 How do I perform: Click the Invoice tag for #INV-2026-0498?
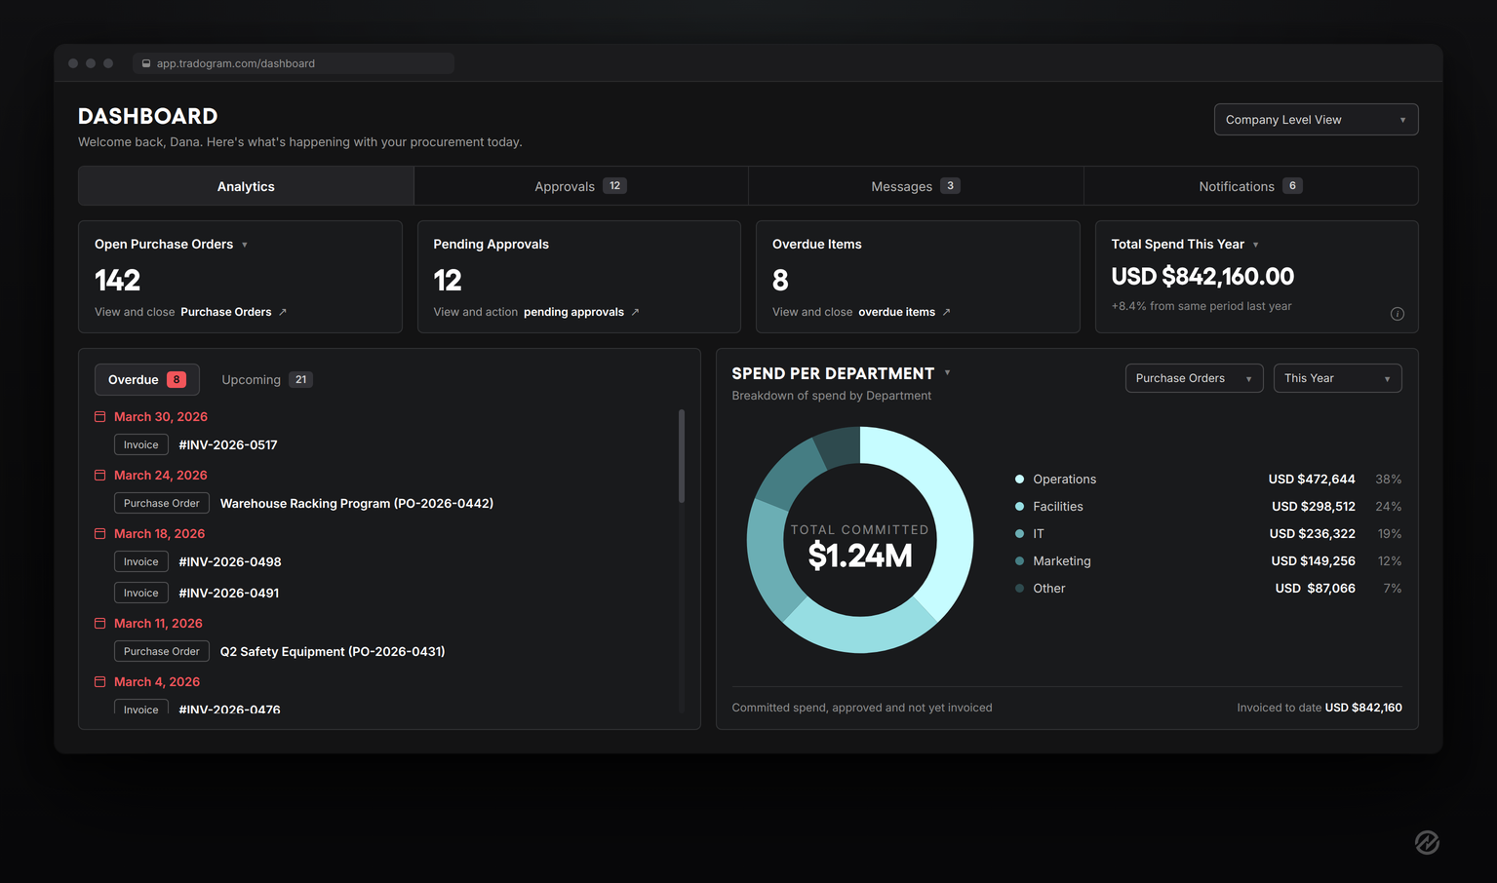click(x=141, y=561)
